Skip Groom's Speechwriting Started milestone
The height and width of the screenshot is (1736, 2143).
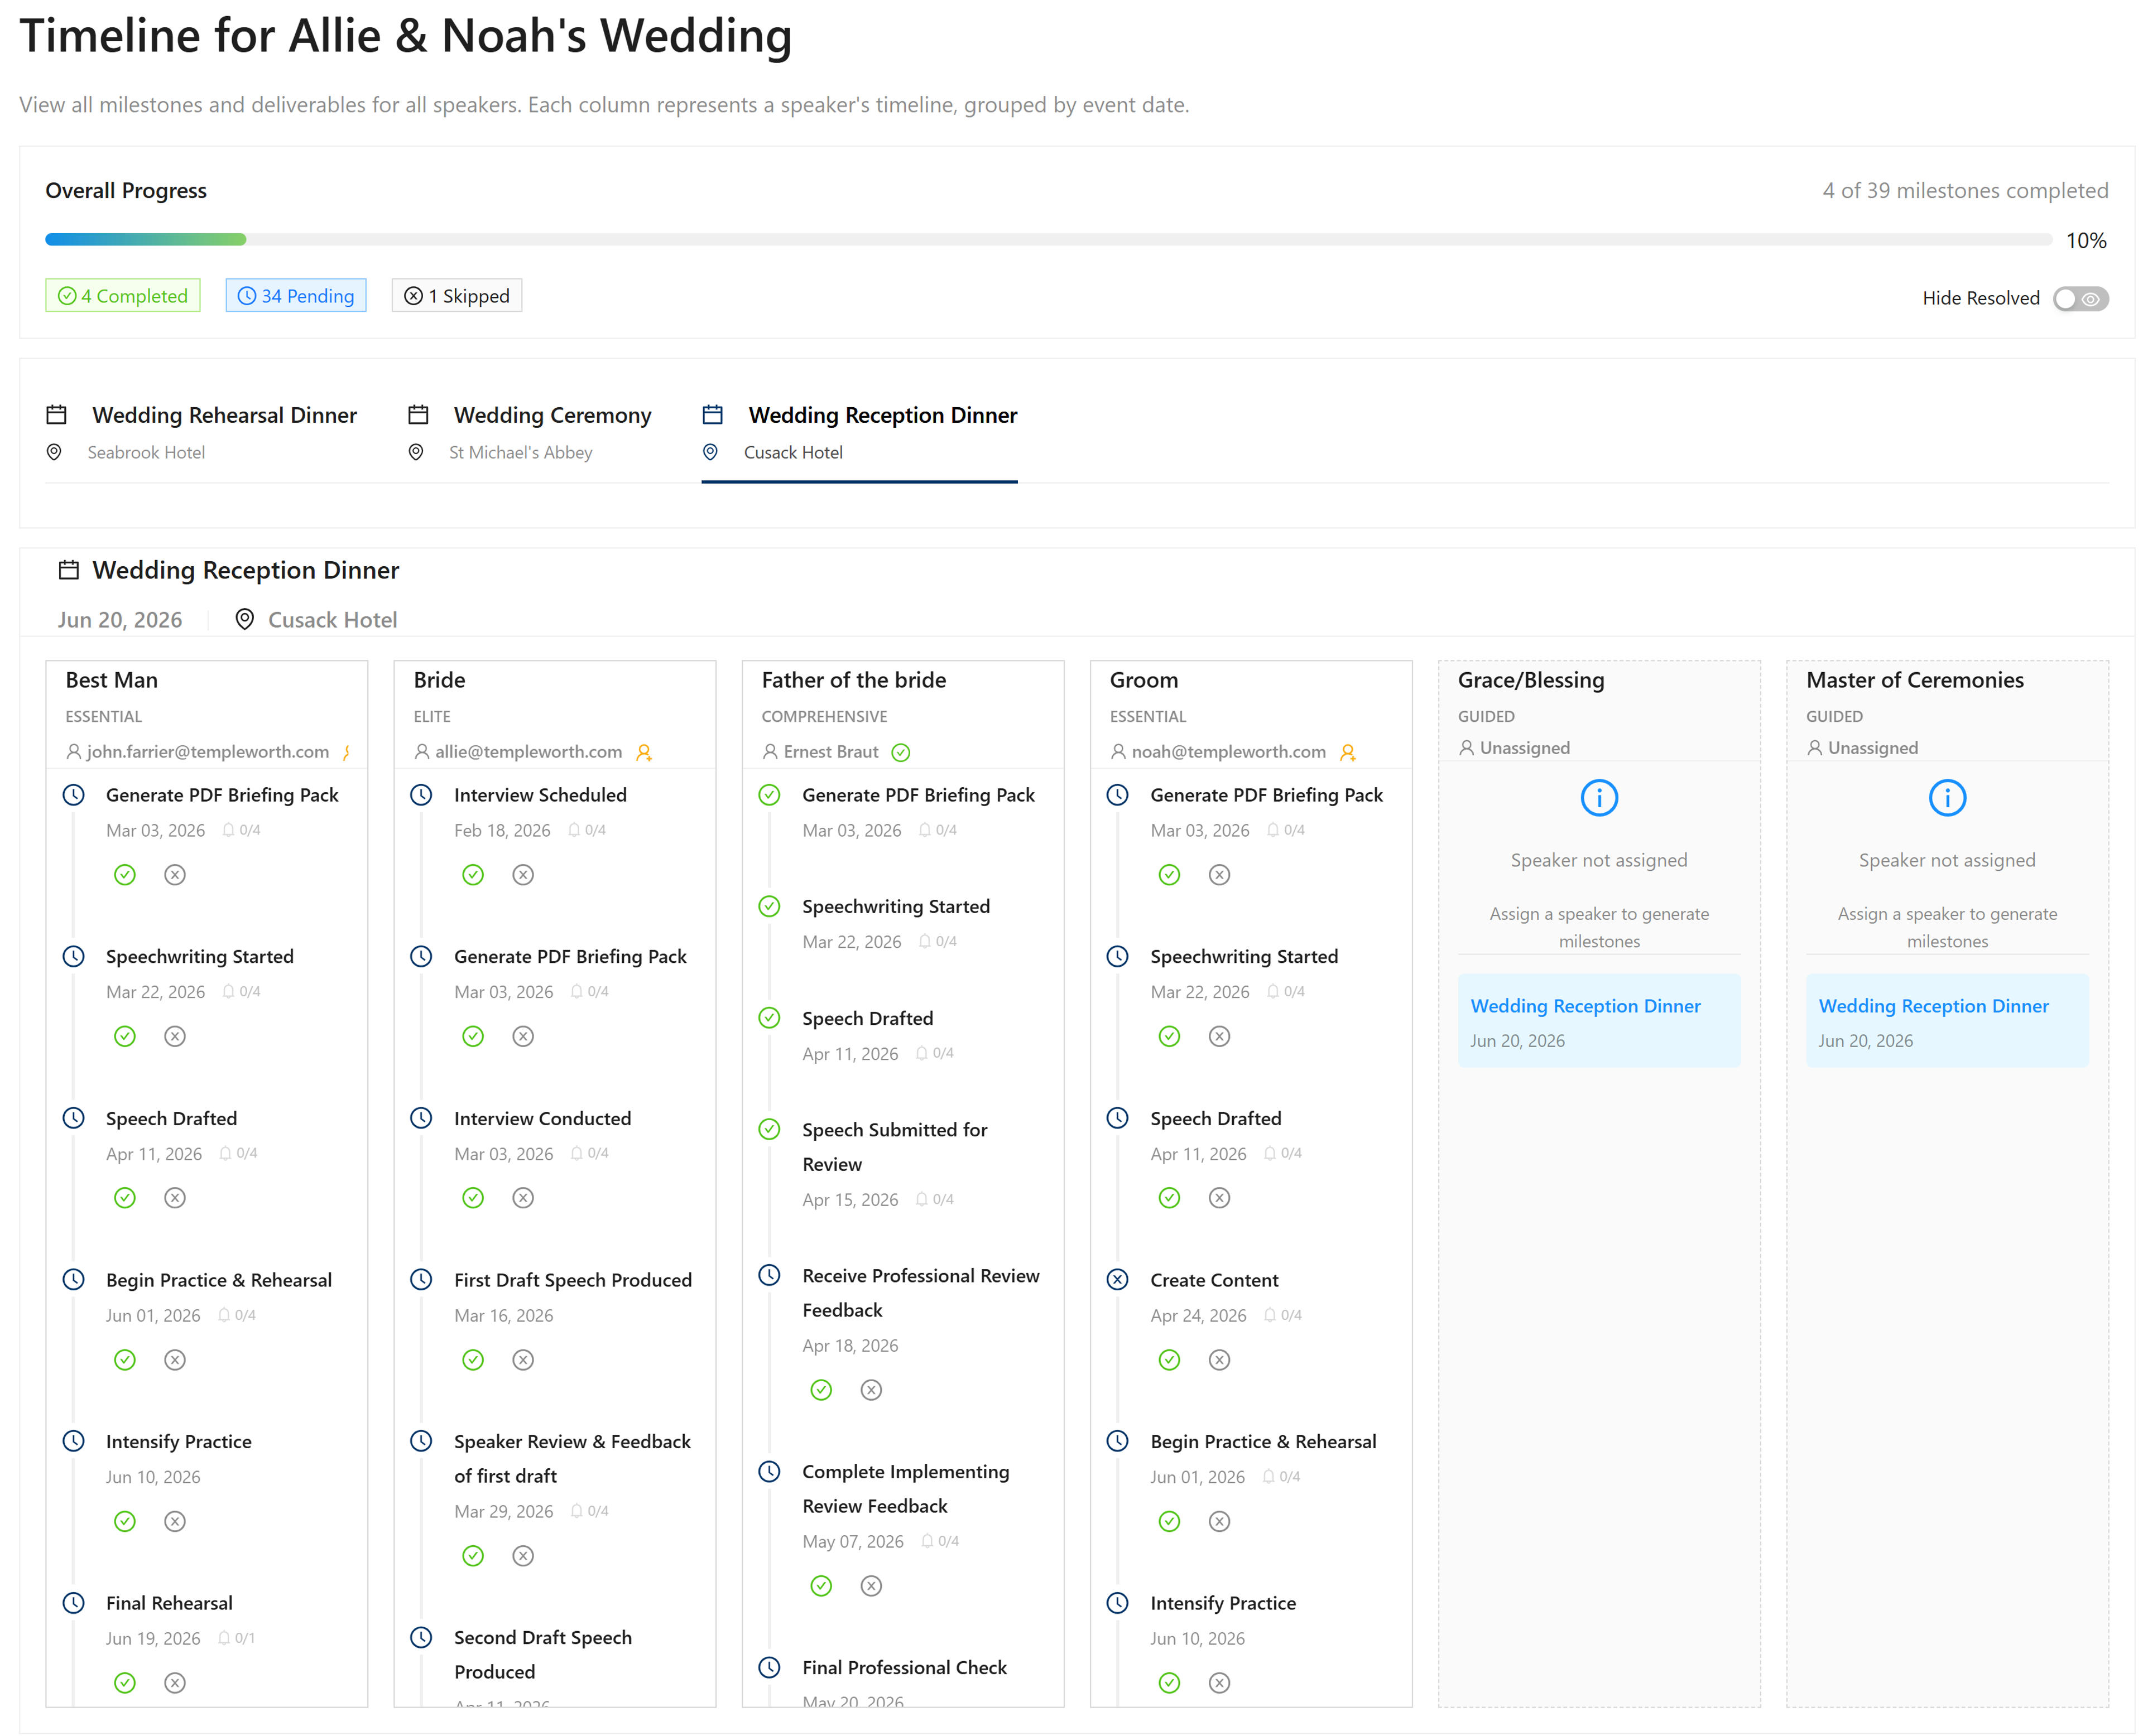click(x=1219, y=1036)
